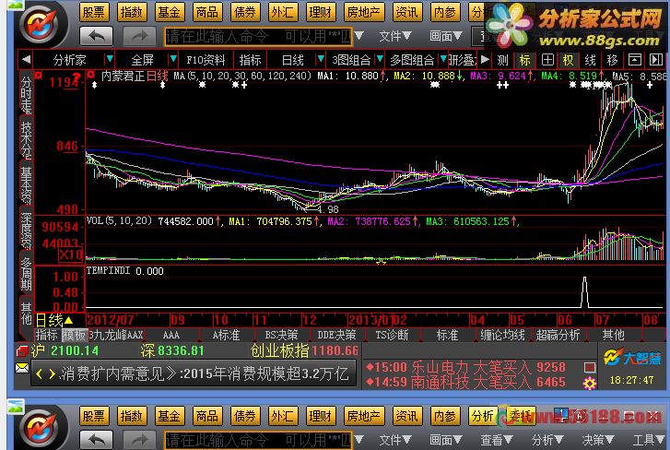The height and width of the screenshot is (450, 670).
Task: Click the bottom window command input field
Action: coord(259,440)
